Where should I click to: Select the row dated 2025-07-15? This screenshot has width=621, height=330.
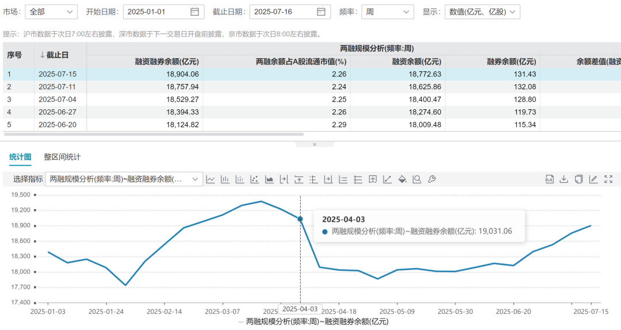pyautogui.click(x=312, y=74)
